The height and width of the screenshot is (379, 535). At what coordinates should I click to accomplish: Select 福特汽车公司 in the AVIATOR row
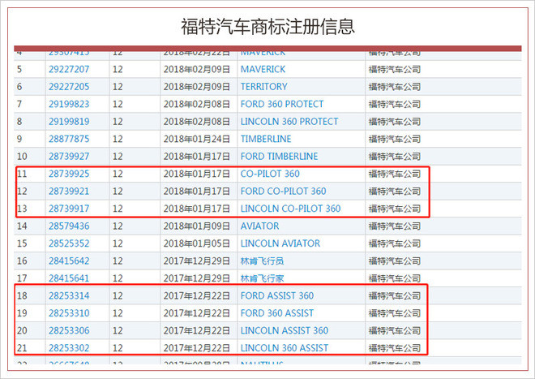click(x=395, y=226)
